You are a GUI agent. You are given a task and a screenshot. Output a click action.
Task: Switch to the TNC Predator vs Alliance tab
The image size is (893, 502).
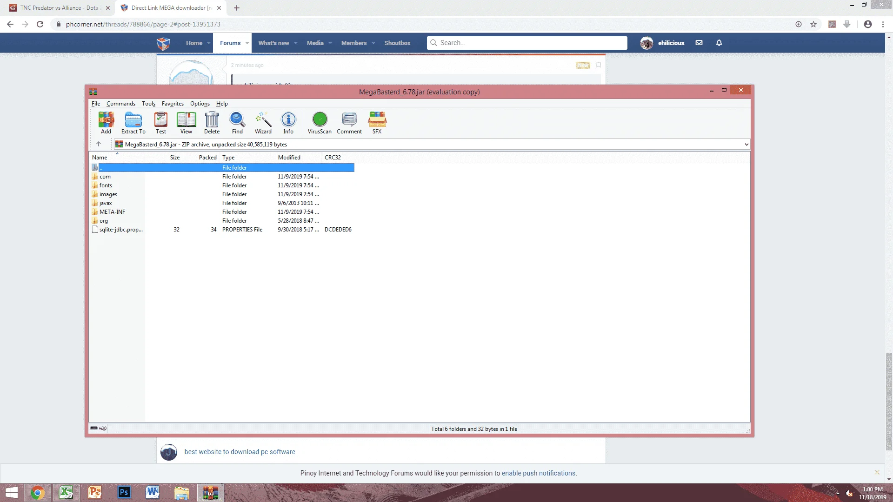[59, 8]
